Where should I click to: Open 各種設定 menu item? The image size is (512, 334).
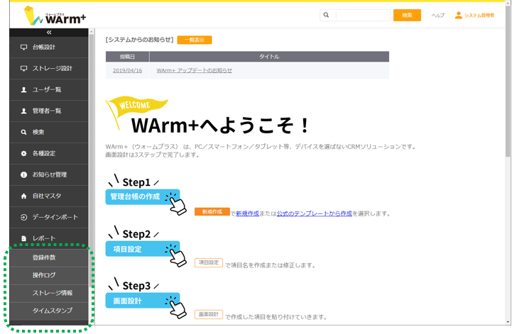pyautogui.click(x=49, y=153)
